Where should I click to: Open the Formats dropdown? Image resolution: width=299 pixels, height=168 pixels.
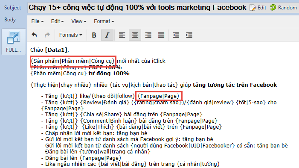[70, 35]
